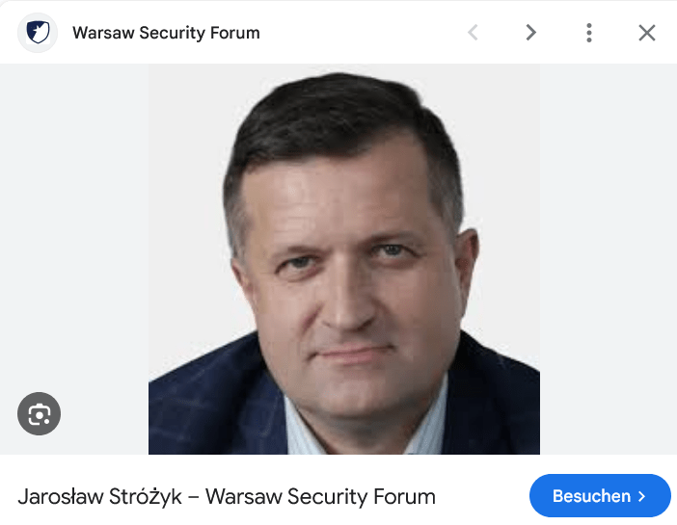The width and height of the screenshot is (677, 525).
Task: Select the right-pointing arrow in the header
Action: pyautogui.click(x=531, y=33)
